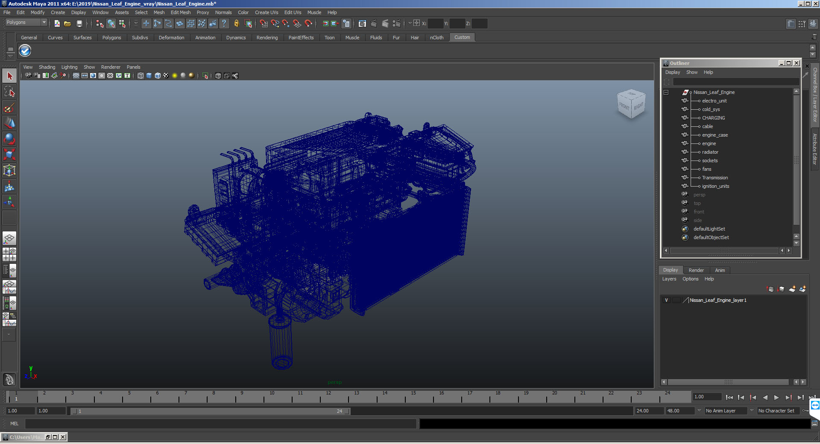Toggle display type box of Nissan_Leaf_Engine_layer1
820x444 pixels.
point(676,300)
